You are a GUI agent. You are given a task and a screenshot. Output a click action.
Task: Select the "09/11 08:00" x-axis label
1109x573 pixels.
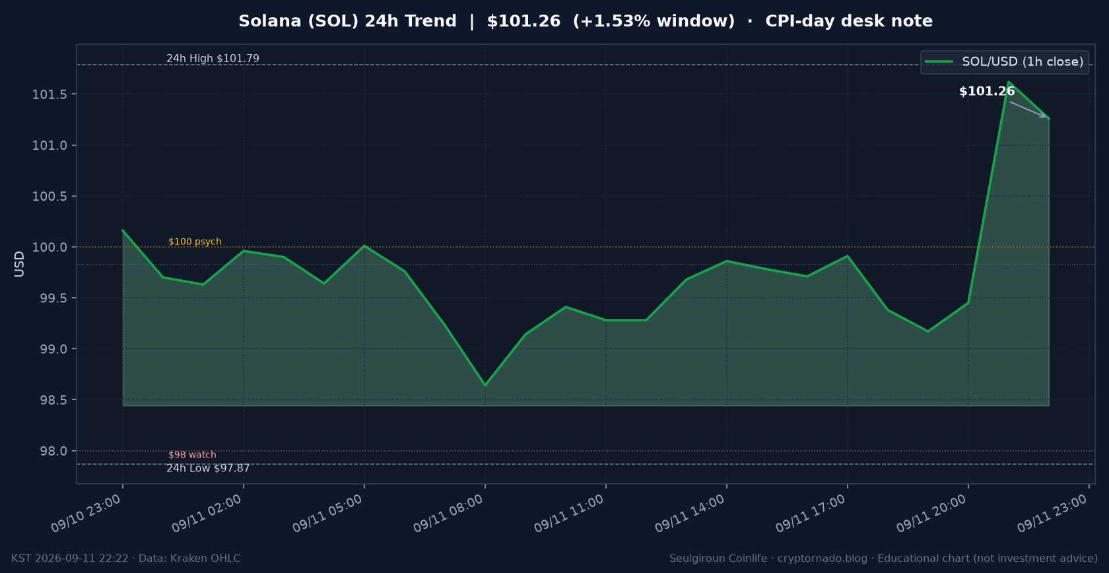point(449,513)
